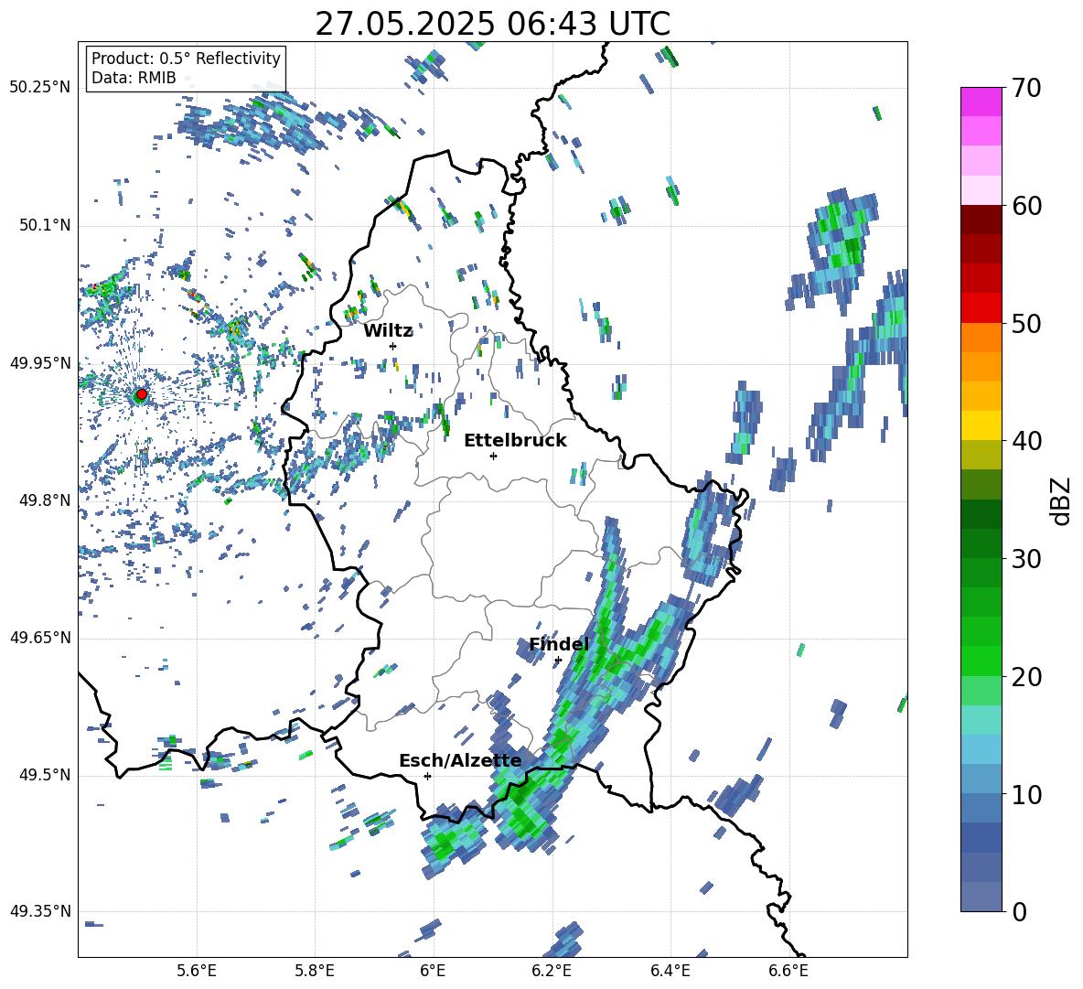The image size is (1083, 989).
Task: Click the Ettelbruck city label
Action: 515,441
